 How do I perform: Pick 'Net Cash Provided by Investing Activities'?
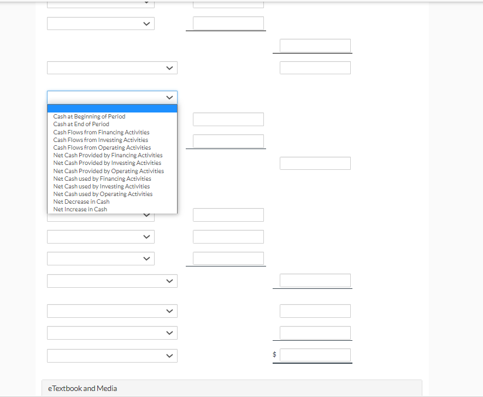(x=112, y=163)
